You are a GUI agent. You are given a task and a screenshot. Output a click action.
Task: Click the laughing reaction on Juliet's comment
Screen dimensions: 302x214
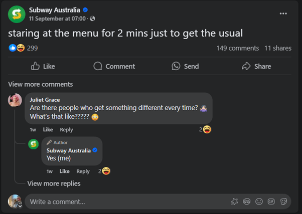coord(207,129)
